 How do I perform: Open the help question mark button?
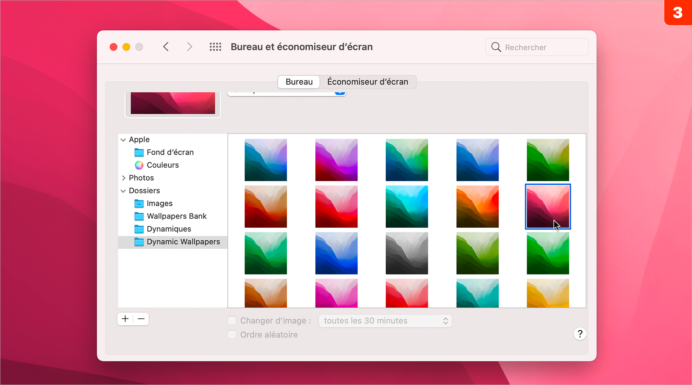pyautogui.click(x=580, y=334)
